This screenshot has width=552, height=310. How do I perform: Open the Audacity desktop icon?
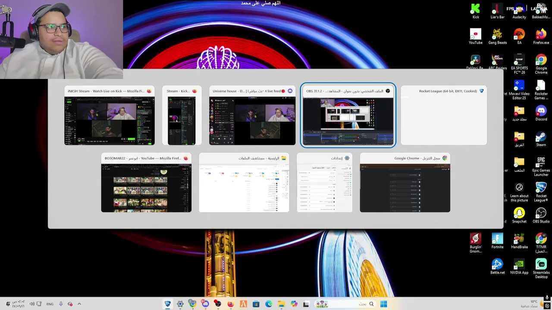[519, 11]
